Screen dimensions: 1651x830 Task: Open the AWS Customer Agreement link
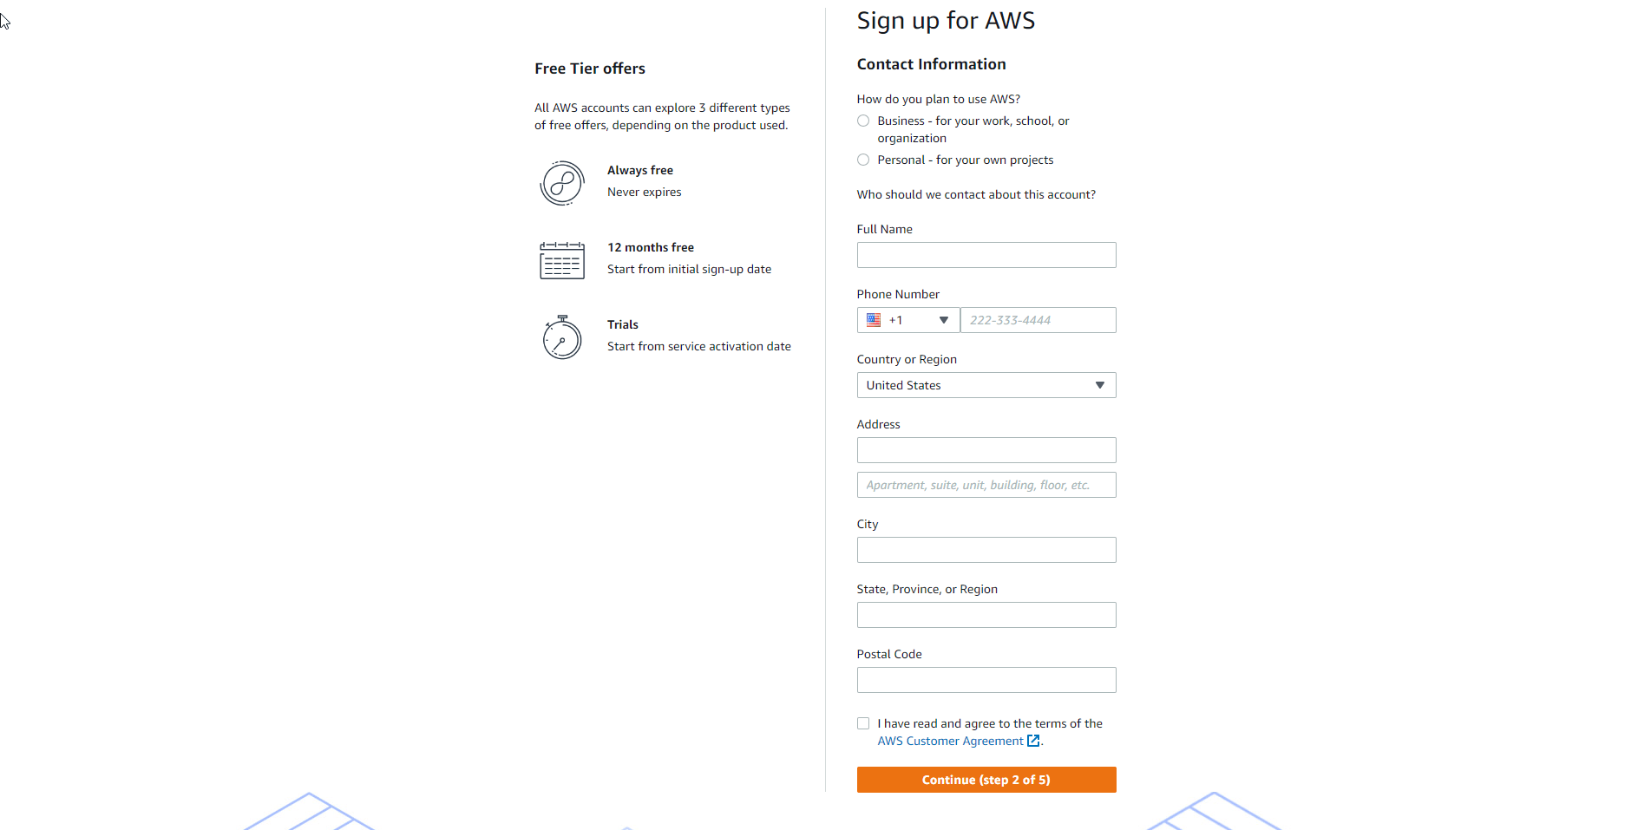(949, 741)
